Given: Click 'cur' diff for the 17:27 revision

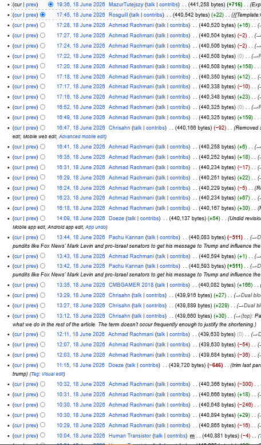Looking at the screenshot, I should pyautogui.click(x=18, y=36).
